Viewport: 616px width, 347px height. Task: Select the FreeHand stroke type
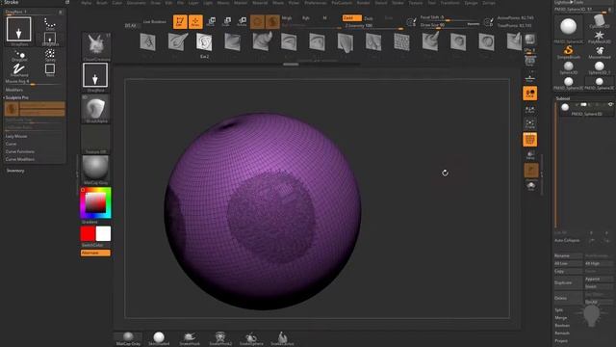19,70
